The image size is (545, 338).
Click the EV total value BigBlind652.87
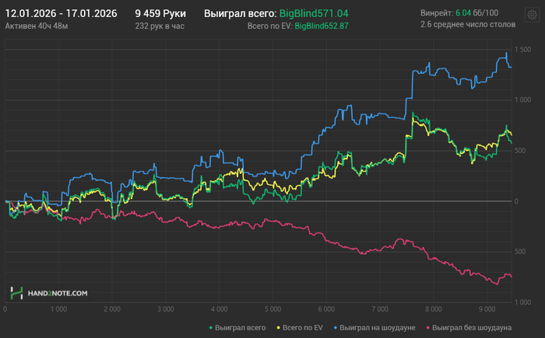(x=322, y=26)
